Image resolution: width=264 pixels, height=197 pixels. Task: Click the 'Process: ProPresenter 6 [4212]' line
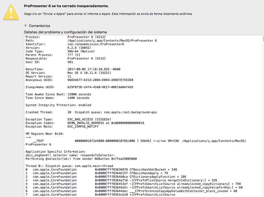point(66,37)
